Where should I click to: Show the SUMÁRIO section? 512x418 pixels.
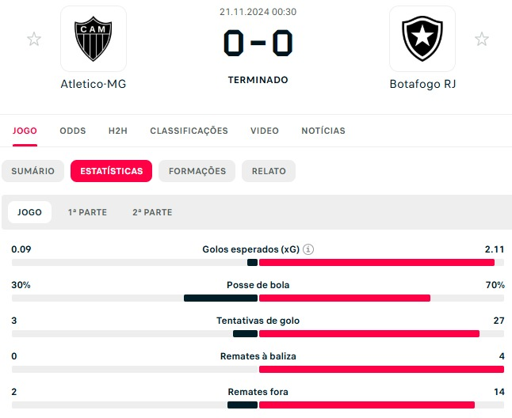coord(33,171)
